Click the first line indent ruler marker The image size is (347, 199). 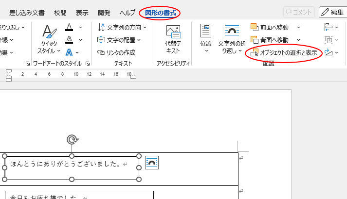(x=9, y=71)
